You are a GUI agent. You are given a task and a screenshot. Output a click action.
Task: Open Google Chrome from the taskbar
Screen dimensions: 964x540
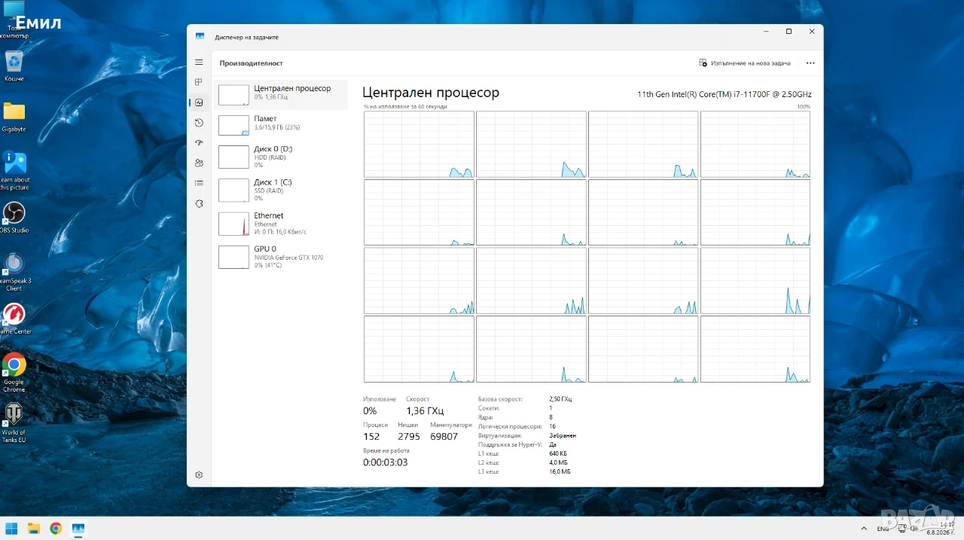tap(55, 528)
